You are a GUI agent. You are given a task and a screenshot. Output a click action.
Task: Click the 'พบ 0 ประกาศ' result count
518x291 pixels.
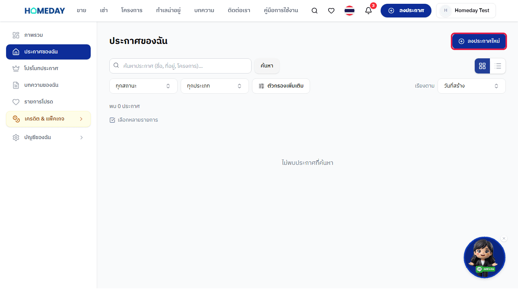click(x=124, y=106)
